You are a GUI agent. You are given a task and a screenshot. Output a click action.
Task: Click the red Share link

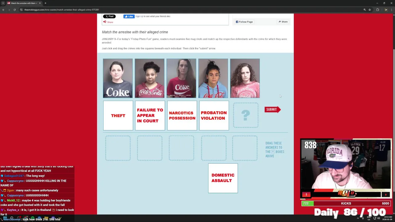click(x=108, y=22)
